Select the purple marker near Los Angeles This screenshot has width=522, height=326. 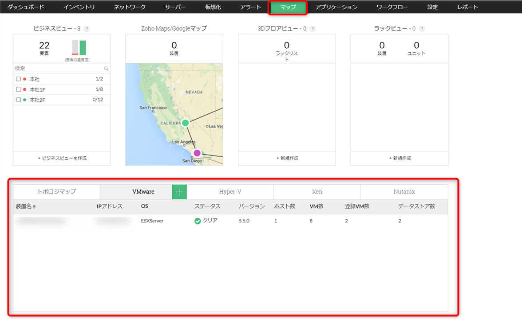(x=197, y=153)
